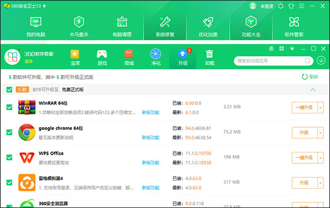The width and height of the screenshot is (330, 208).
Task: Click the WPS Office app icon
Action: (x=27, y=157)
